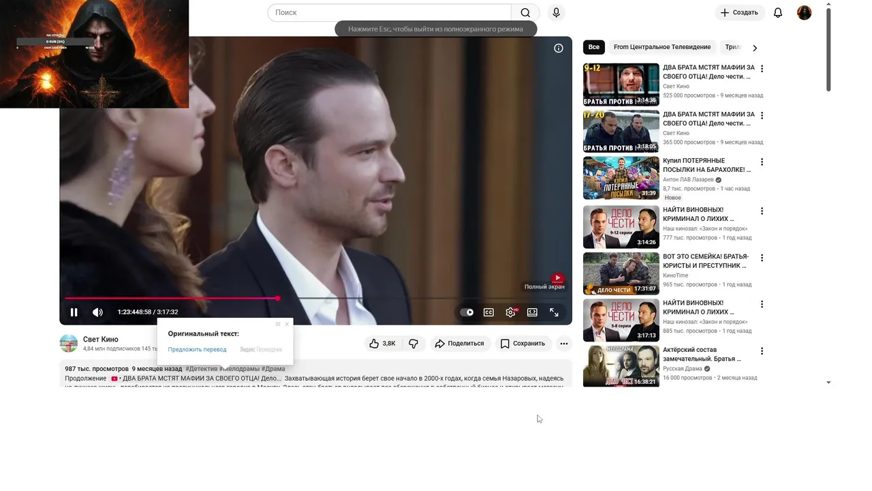Viewport: 872px width, 491px height.
Task: Open ДЕЛО ЧЕСТИ thumbnail 16:38:21
Action: pyautogui.click(x=621, y=367)
